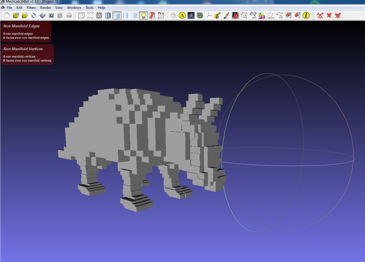Screen dimensions: 365x262
Task: Click the Non Manifold Vertices heading
Action: click(23, 49)
